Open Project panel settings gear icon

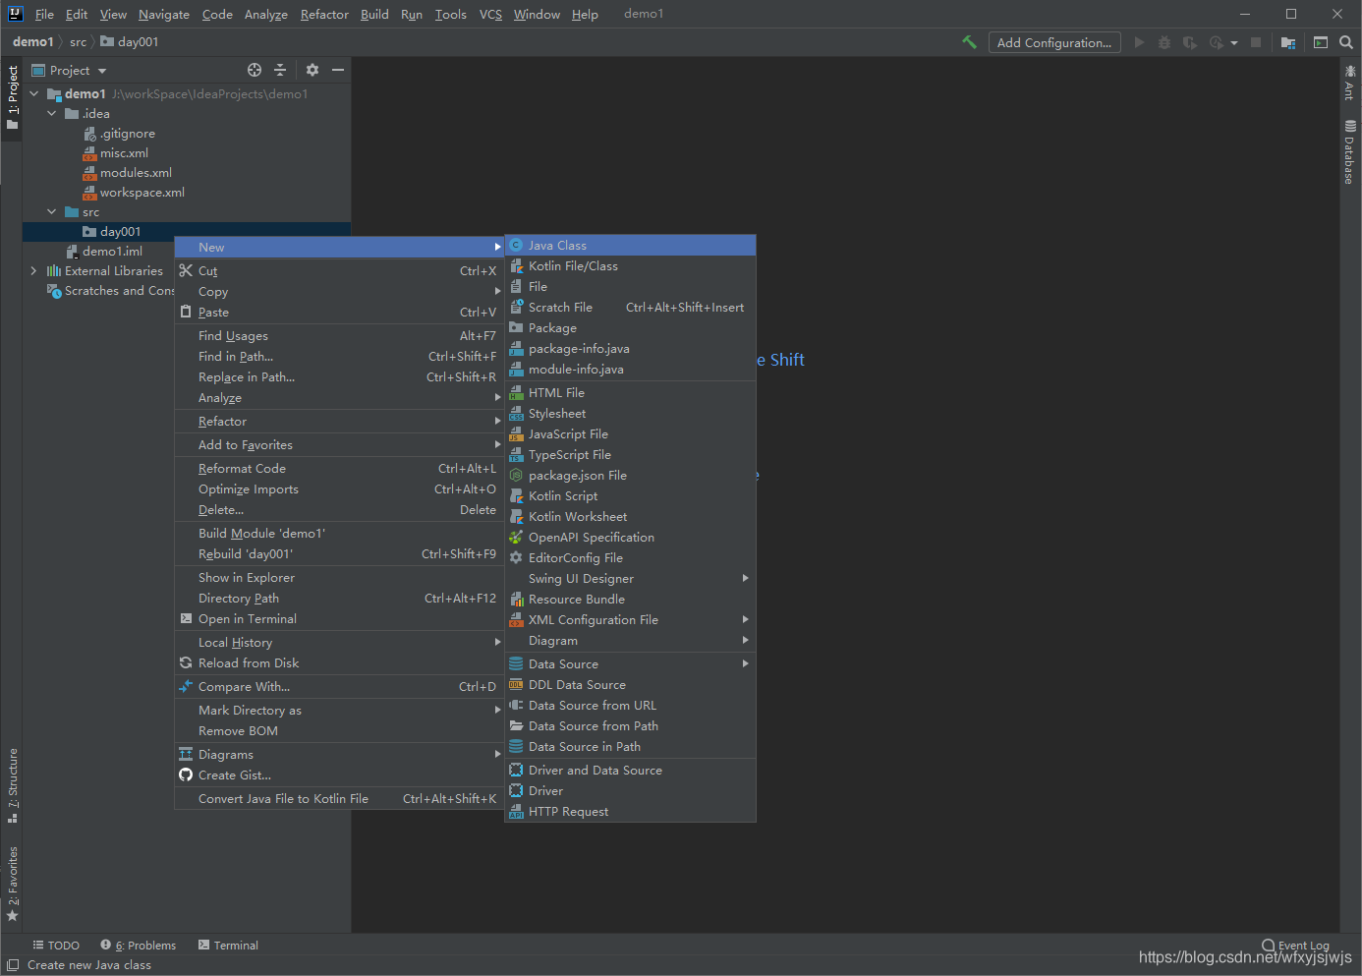click(312, 70)
